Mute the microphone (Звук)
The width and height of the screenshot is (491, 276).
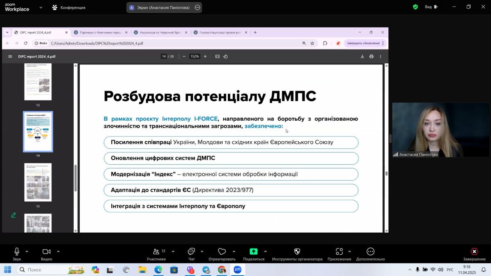[x=17, y=252]
